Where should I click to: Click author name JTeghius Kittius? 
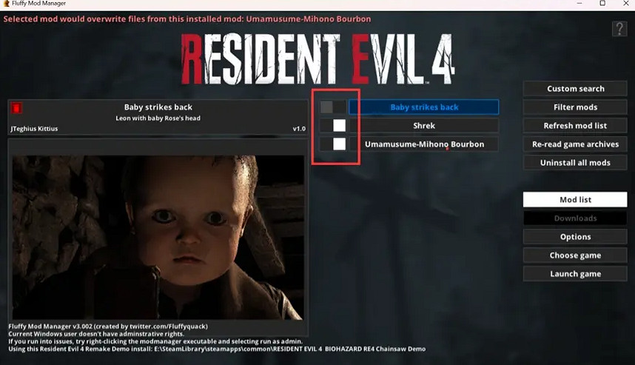[x=34, y=129]
